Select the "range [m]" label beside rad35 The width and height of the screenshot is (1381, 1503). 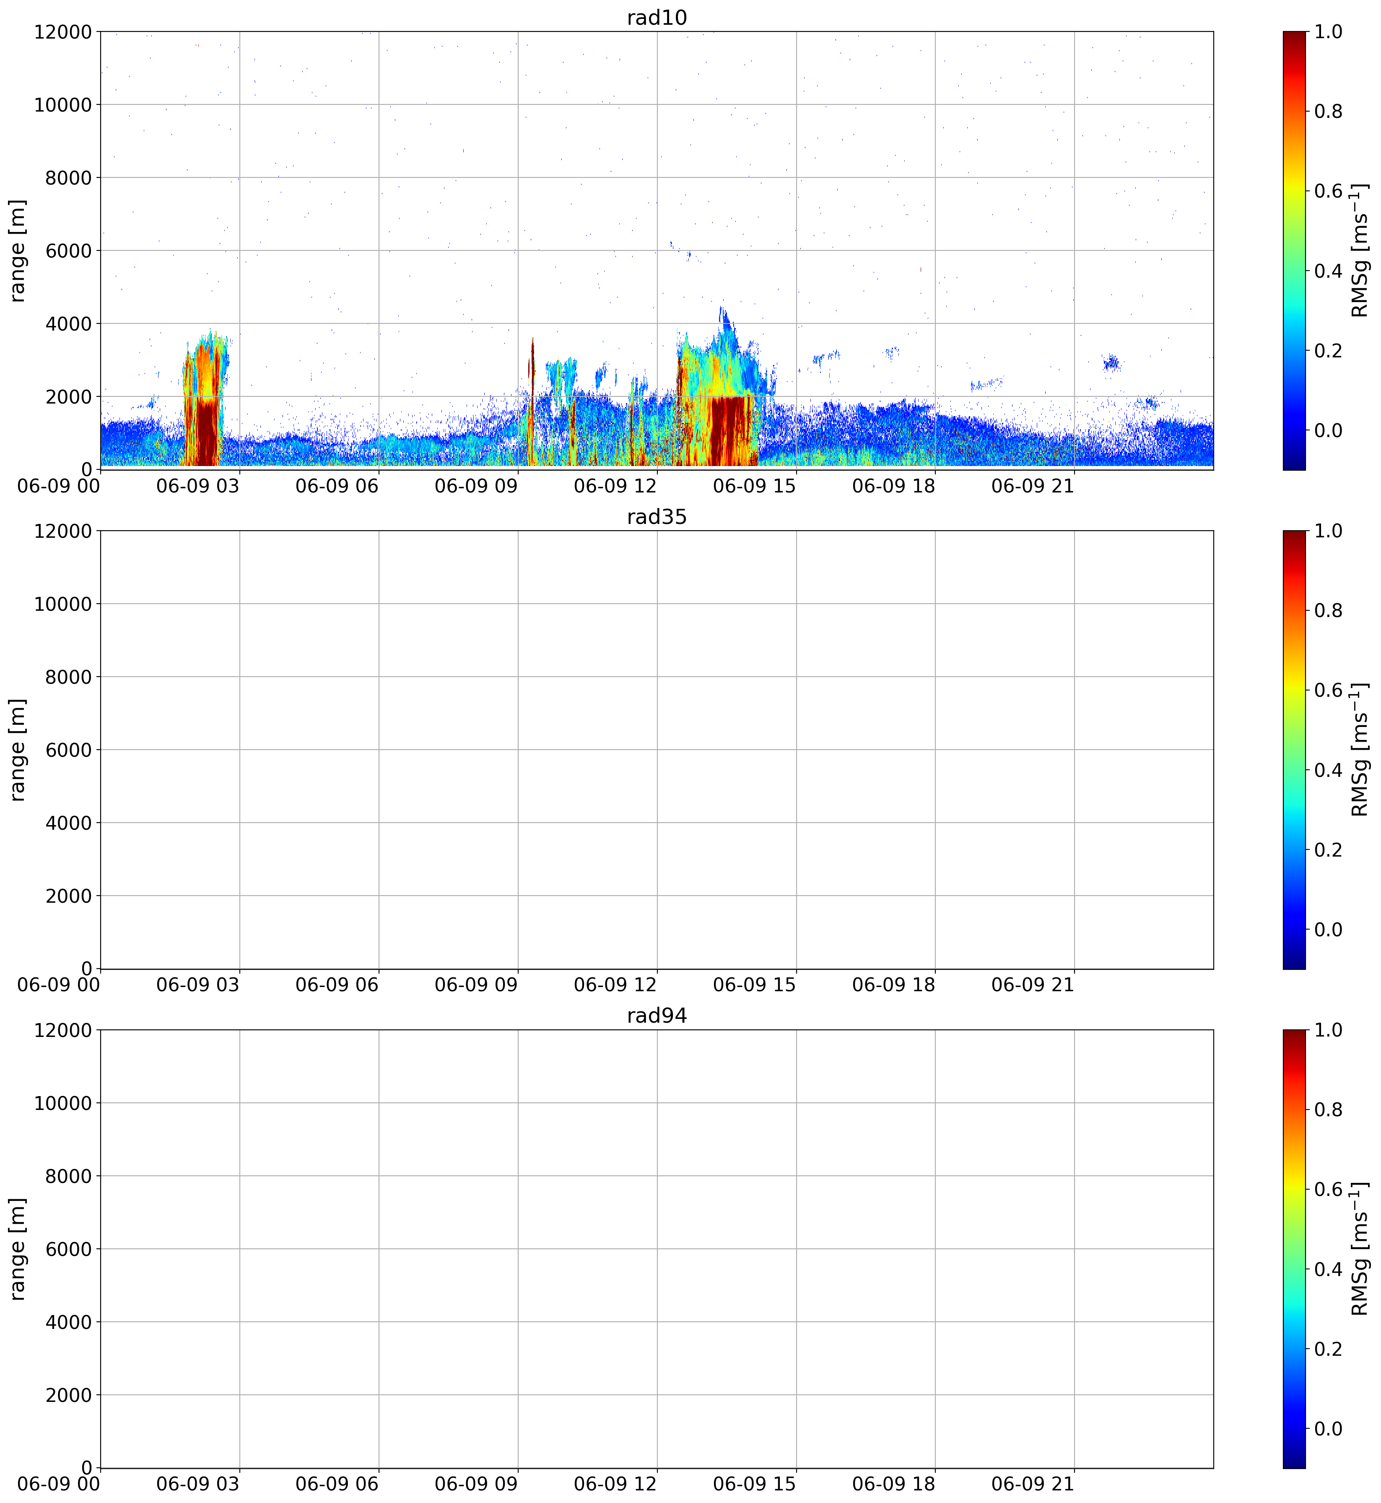(x=17, y=750)
